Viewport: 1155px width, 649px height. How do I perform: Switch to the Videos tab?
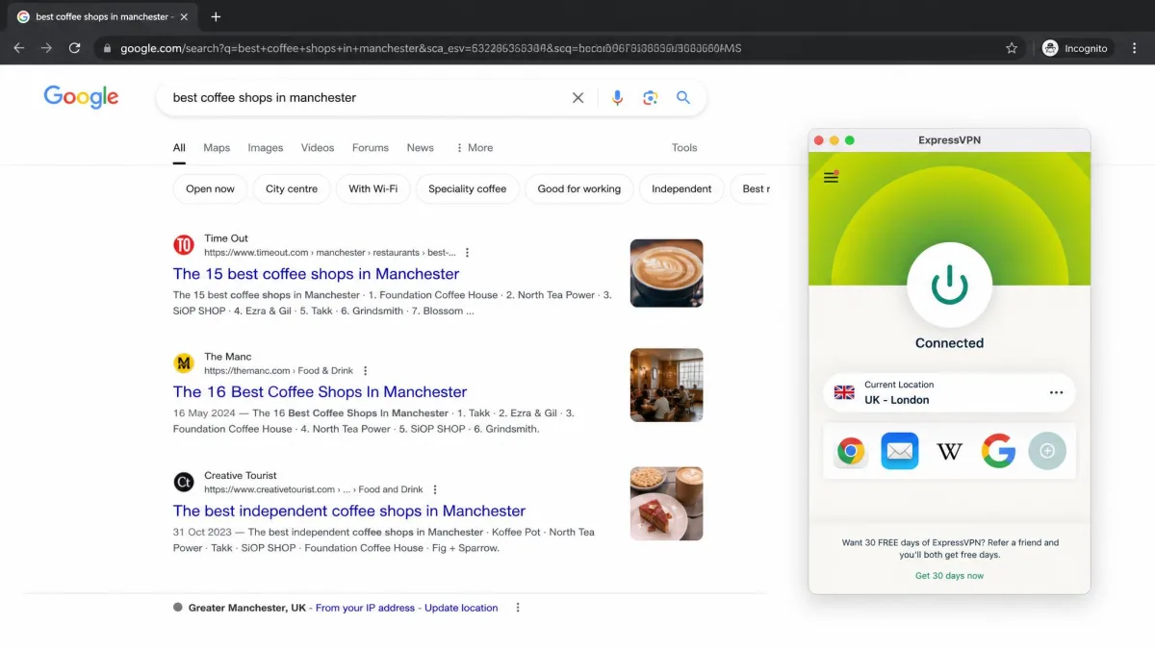pyautogui.click(x=318, y=148)
